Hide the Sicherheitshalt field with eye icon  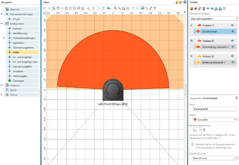point(232,31)
